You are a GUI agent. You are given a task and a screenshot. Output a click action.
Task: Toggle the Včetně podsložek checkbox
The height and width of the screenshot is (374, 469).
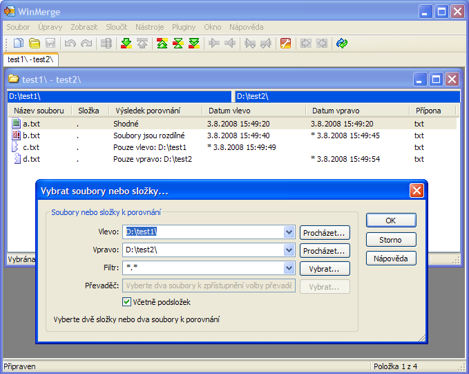[x=127, y=302]
